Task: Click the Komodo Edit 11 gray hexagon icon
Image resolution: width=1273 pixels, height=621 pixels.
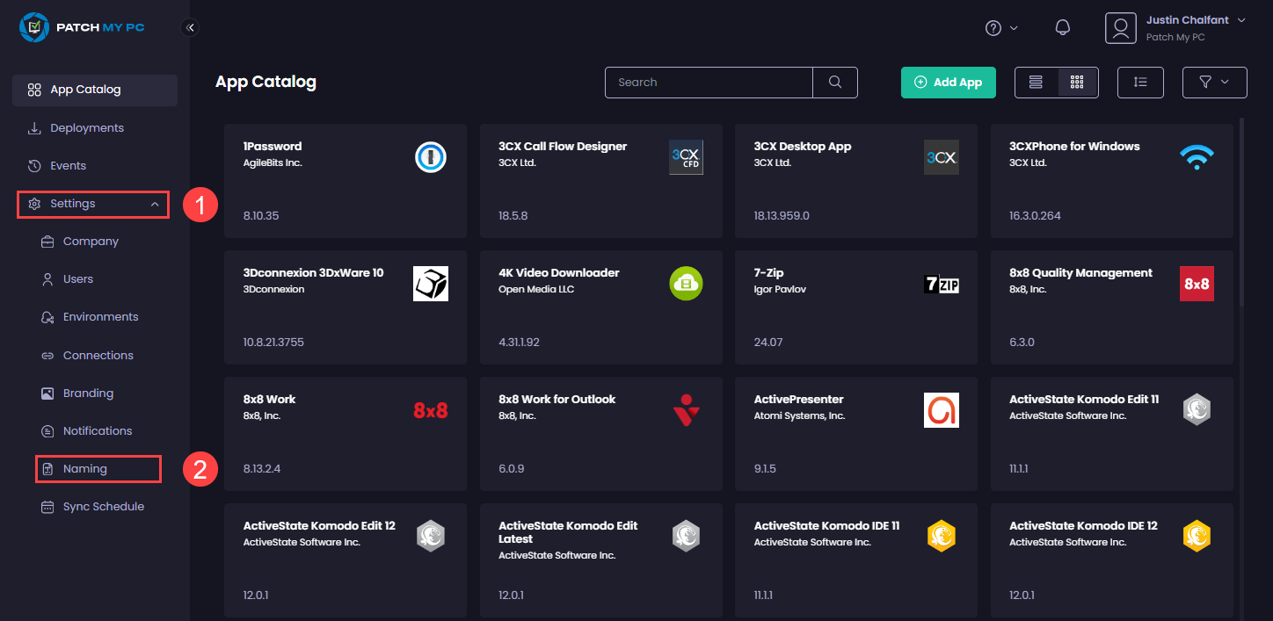Action: click(1197, 410)
